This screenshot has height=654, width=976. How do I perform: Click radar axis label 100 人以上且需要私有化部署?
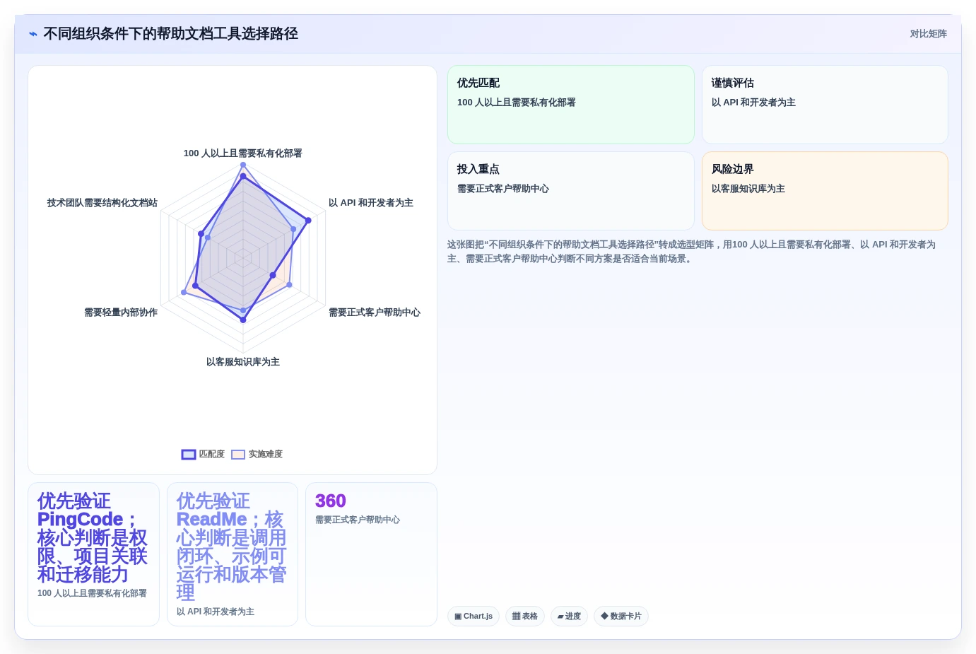click(x=243, y=153)
